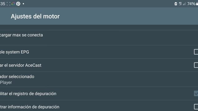Uncheck the registro de depuración checkbox
This screenshot has height=111, width=198.
(196, 93)
